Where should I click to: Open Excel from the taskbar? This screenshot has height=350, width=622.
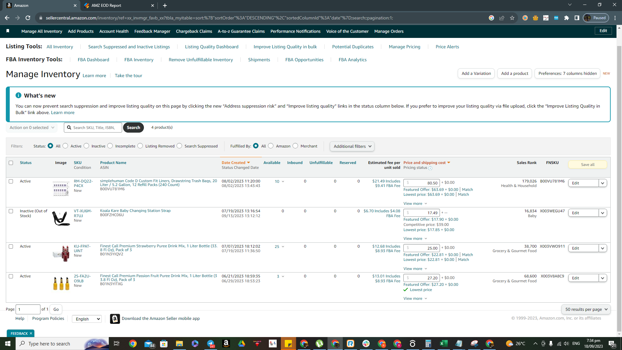pyautogui.click(x=443, y=344)
